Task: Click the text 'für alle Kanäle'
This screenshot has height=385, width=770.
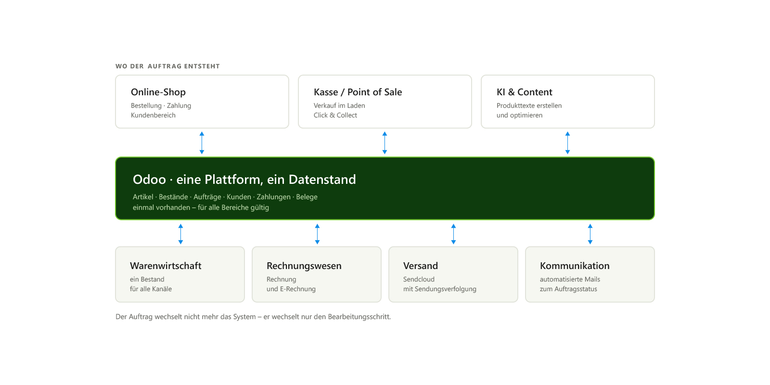Action: click(x=151, y=289)
